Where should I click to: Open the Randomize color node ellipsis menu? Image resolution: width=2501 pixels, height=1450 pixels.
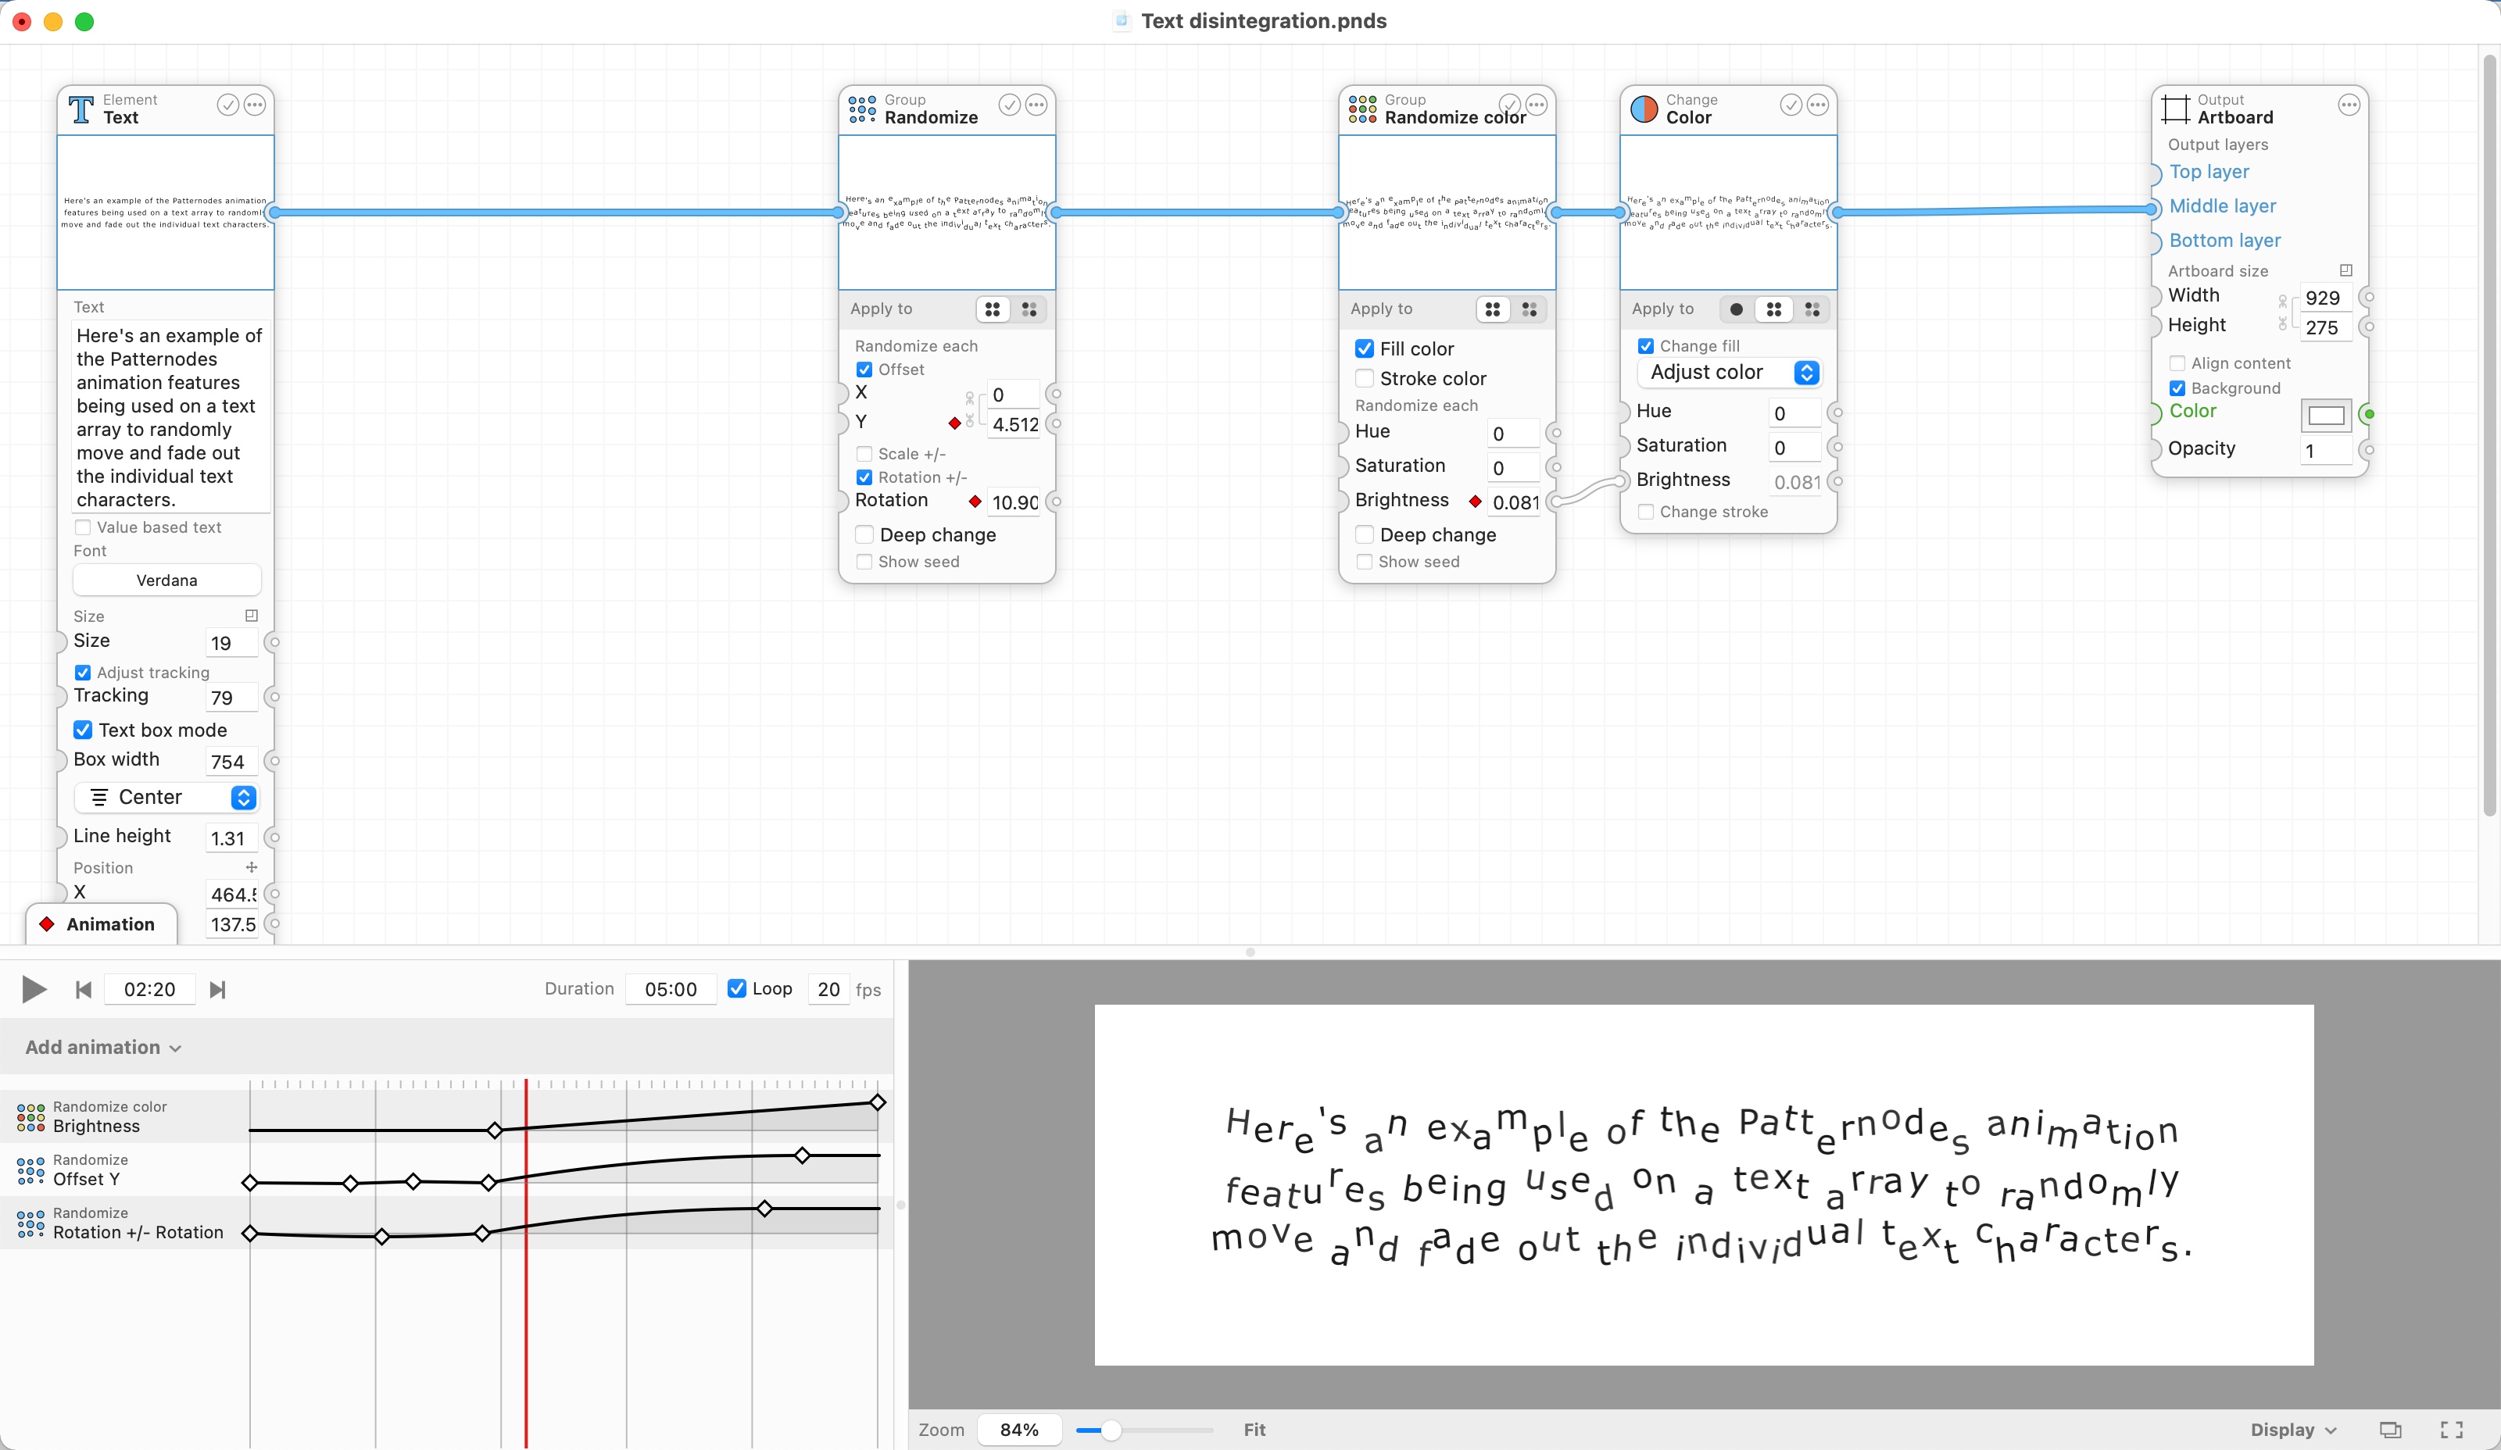point(1537,105)
